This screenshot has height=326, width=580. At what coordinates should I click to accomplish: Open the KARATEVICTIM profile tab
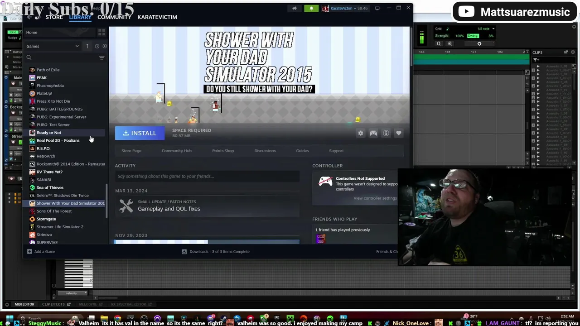click(157, 17)
